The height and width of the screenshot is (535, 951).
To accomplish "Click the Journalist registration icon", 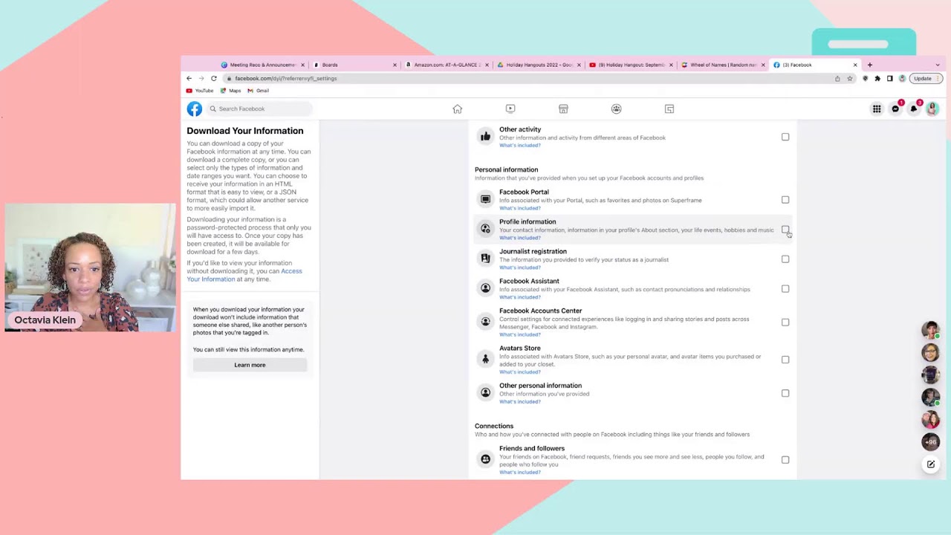I will pos(485,259).
